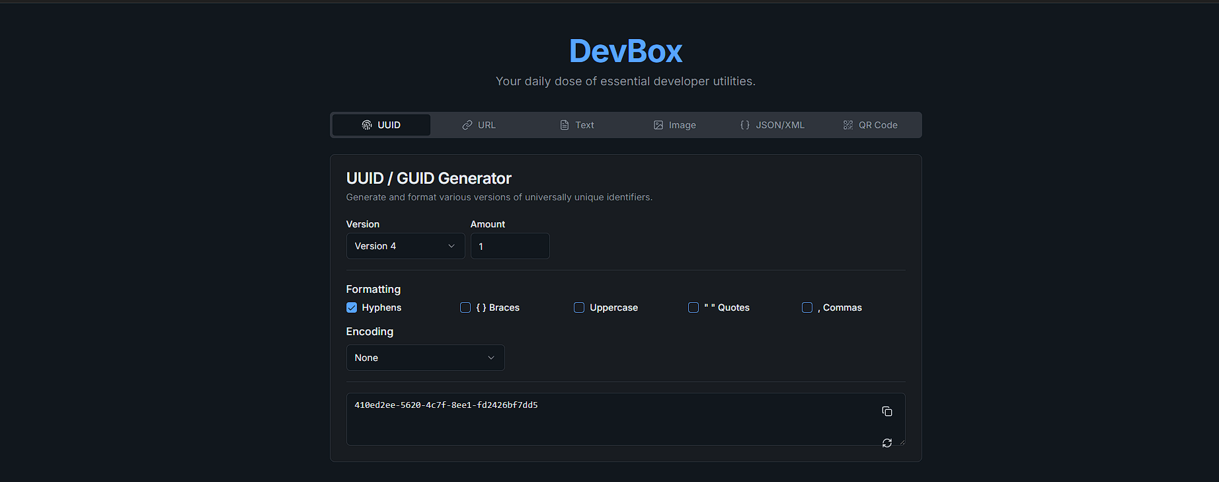Click the Encoding section label
This screenshot has height=482, width=1219.
click(x=370, y=331)
